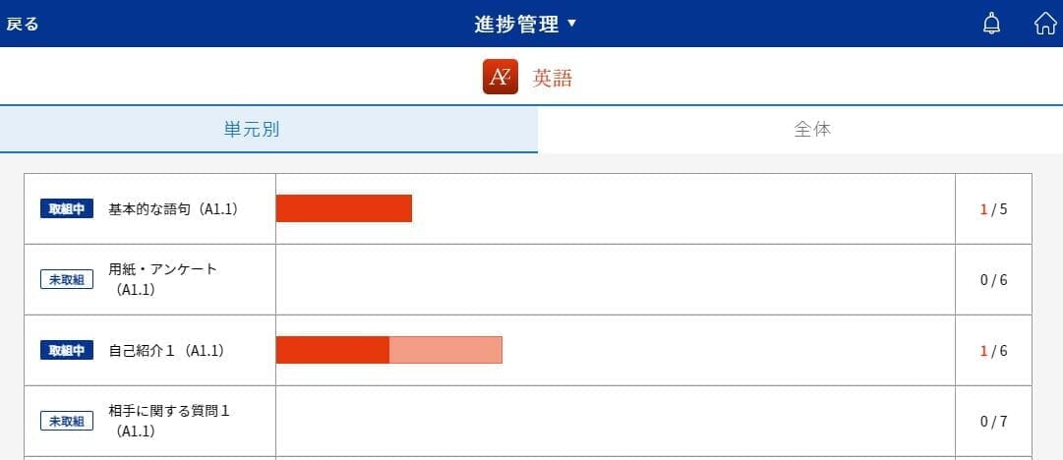Click the 0 / 7 score count
The width and height of the screenshot is (1063, 460).
[x=994, y=422]
